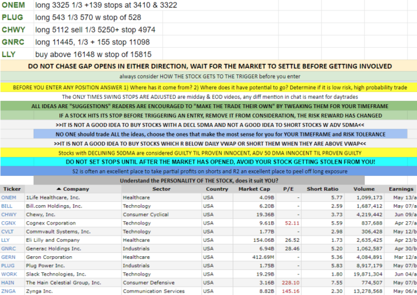This screenshot has width=417, height=295.
Task: Click Hain short ratio 7.55
Action: 337,283
